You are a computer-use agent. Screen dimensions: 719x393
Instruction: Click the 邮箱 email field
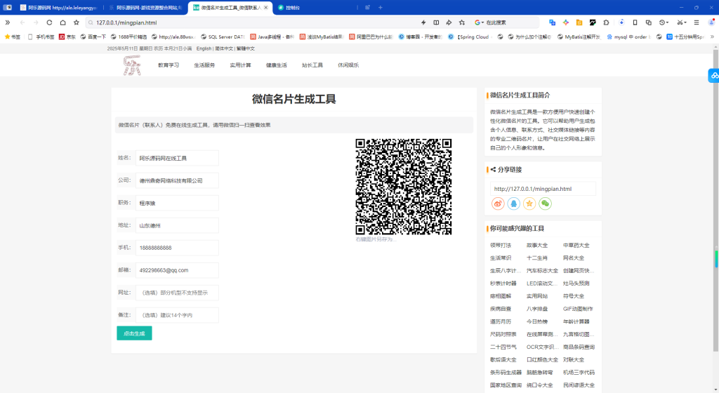click(177, 270)
